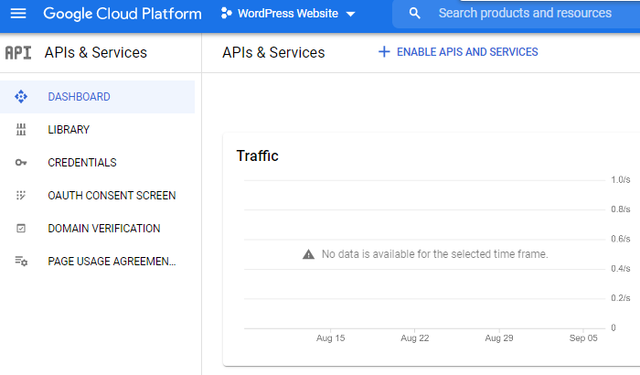Click the WordPress Website project hexagon icon
The image size is (640, 375).
pos(226,14)
